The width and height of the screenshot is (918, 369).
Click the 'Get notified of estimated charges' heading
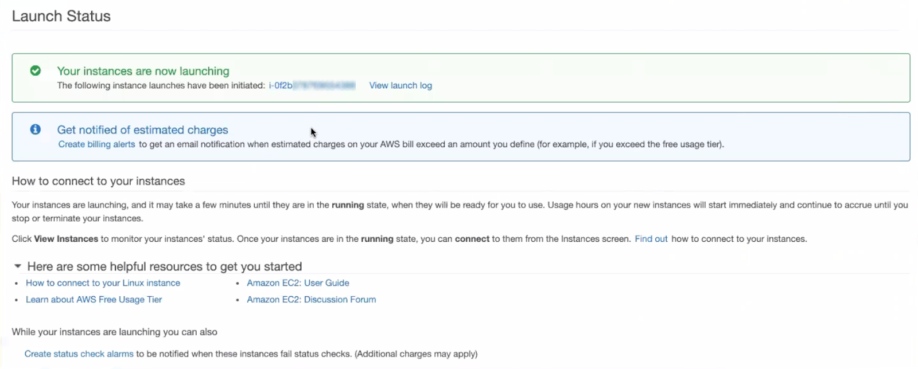(142, 130)
